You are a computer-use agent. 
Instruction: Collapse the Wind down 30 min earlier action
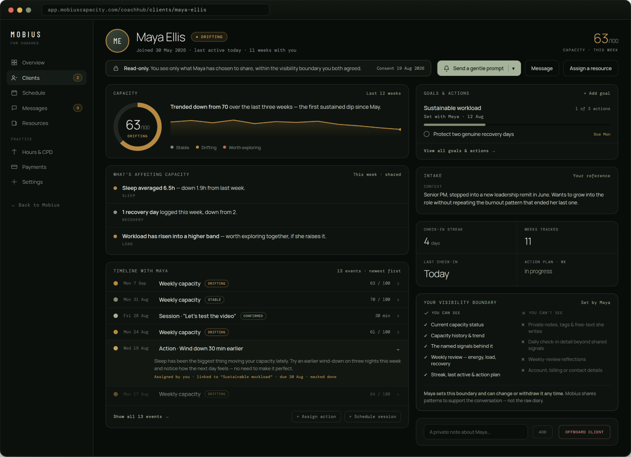(x=398, y=349)
